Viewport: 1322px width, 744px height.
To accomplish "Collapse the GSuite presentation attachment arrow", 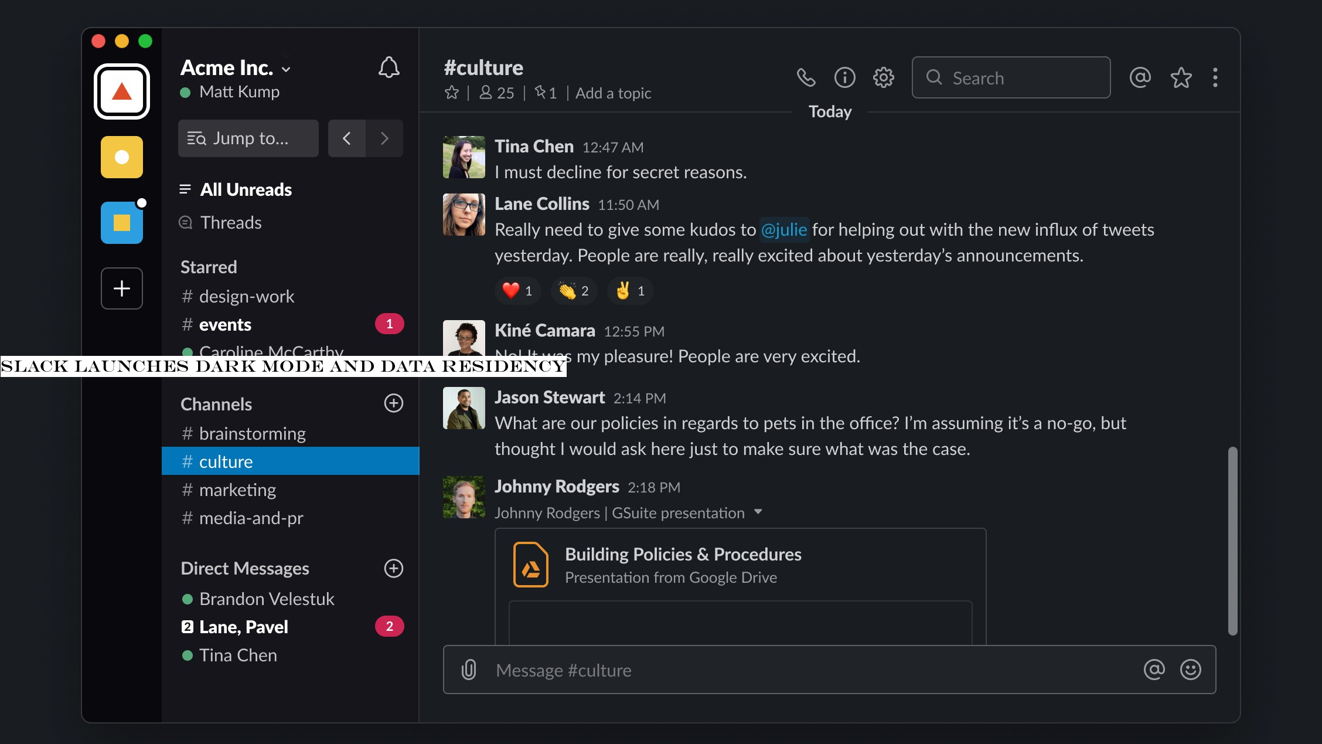I will 758,512.
